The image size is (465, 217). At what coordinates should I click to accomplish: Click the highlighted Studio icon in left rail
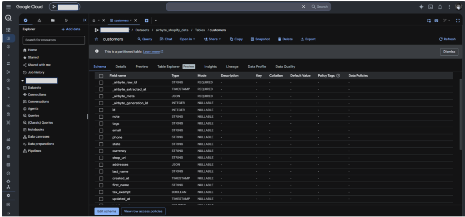pyautogui.click(x=8, y=38)
